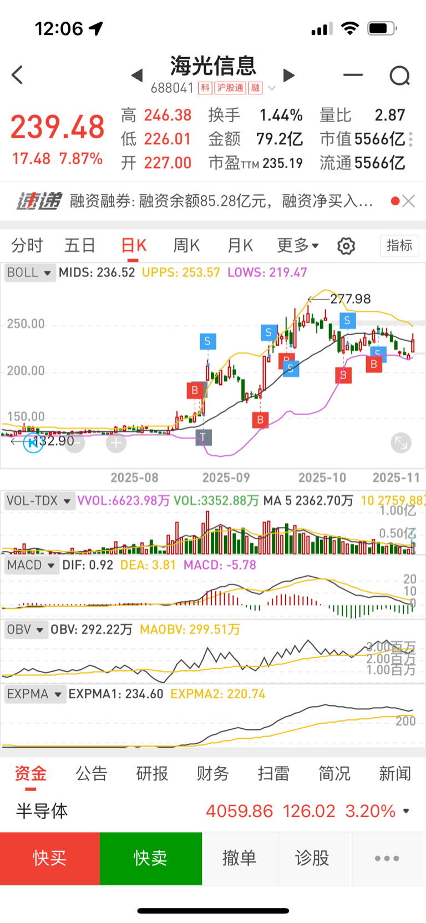Screen dimensions: 426x923
Task: Open the 财务 tab
Action: [x=212, y=773]
